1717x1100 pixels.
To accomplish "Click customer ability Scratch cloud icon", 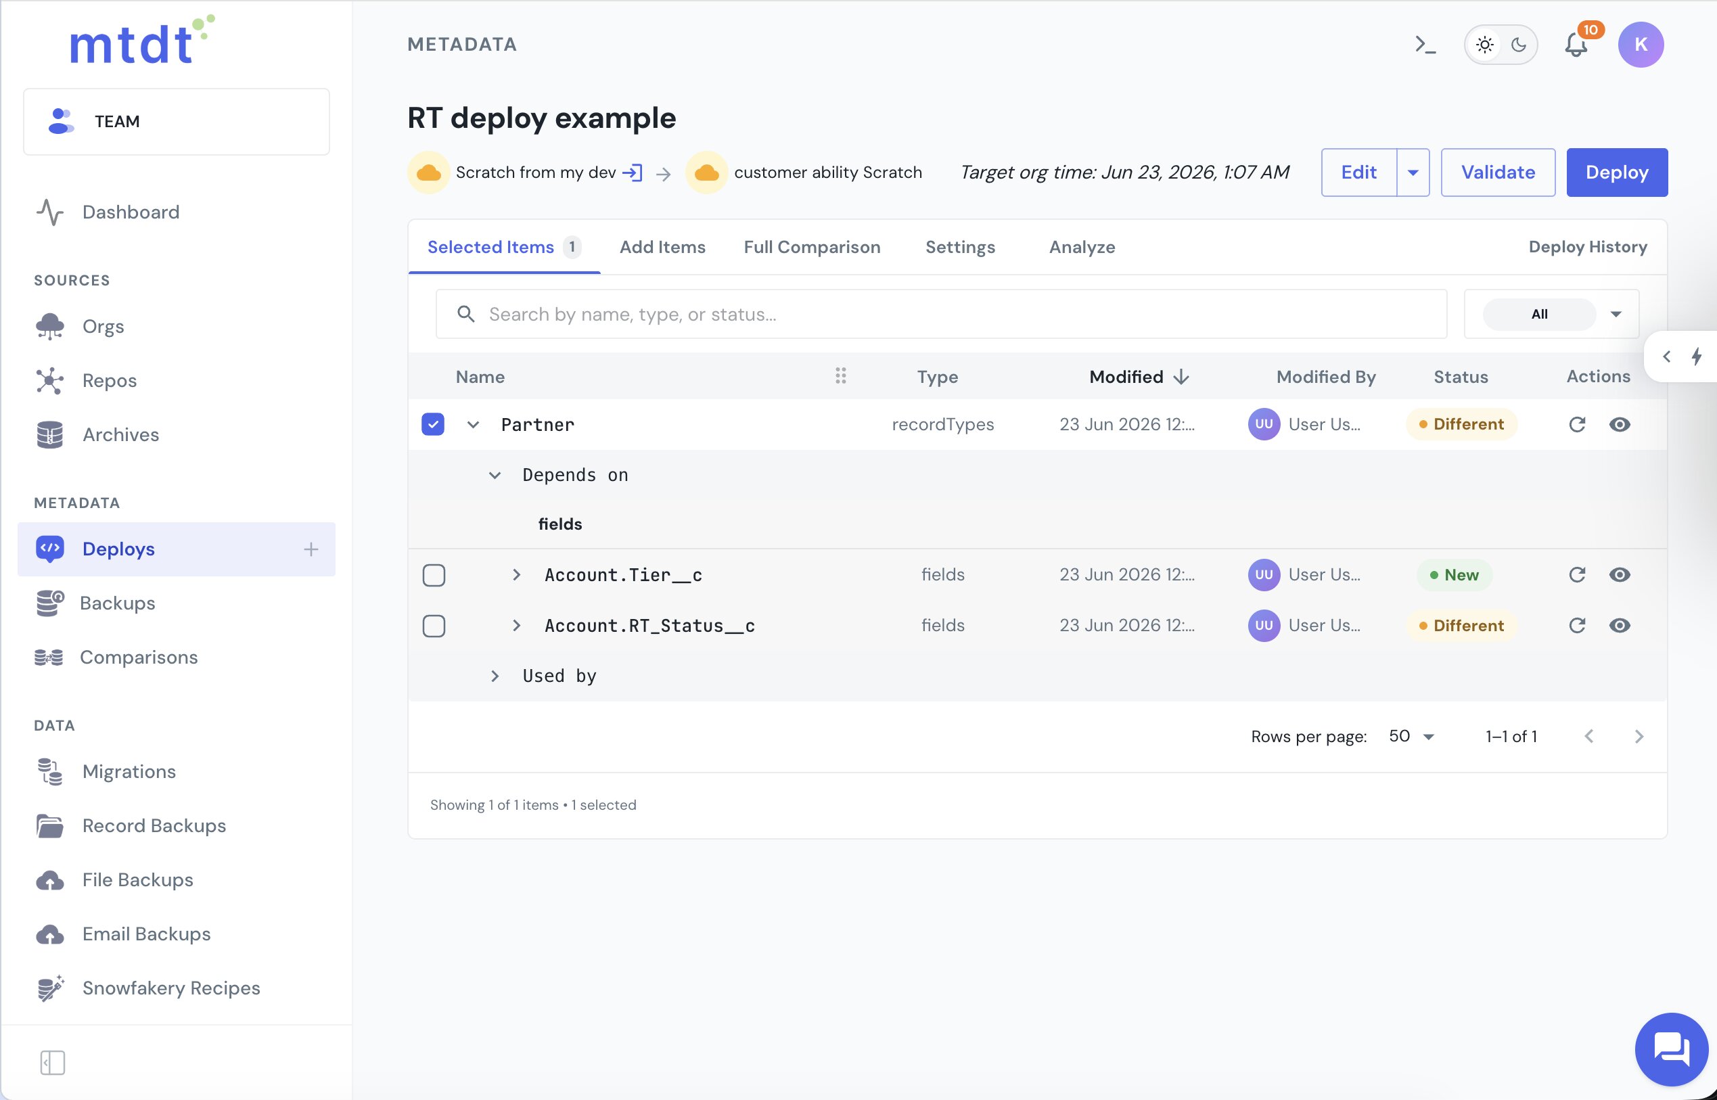I will 706,172.
